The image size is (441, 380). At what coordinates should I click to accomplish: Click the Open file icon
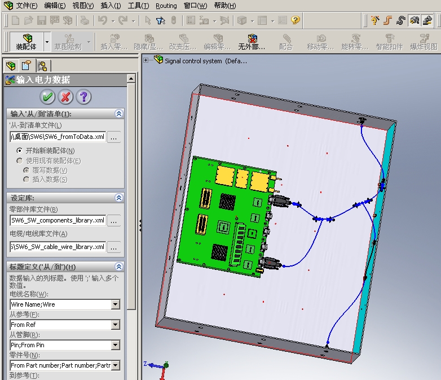tap(28, 20)
